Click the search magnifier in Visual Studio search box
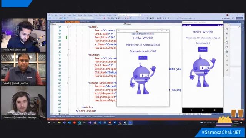The image size is (246, 138). coord(139,15)
